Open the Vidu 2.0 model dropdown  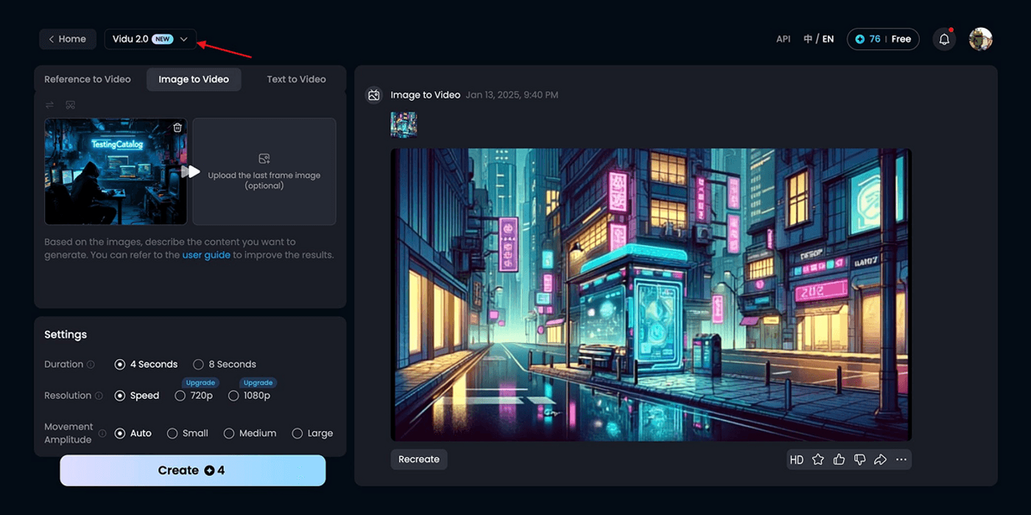pyautogui.click(x=150, y=39)
